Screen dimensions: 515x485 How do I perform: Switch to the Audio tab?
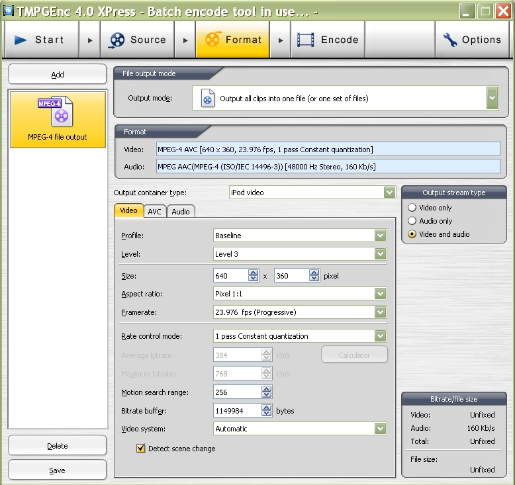181,212
